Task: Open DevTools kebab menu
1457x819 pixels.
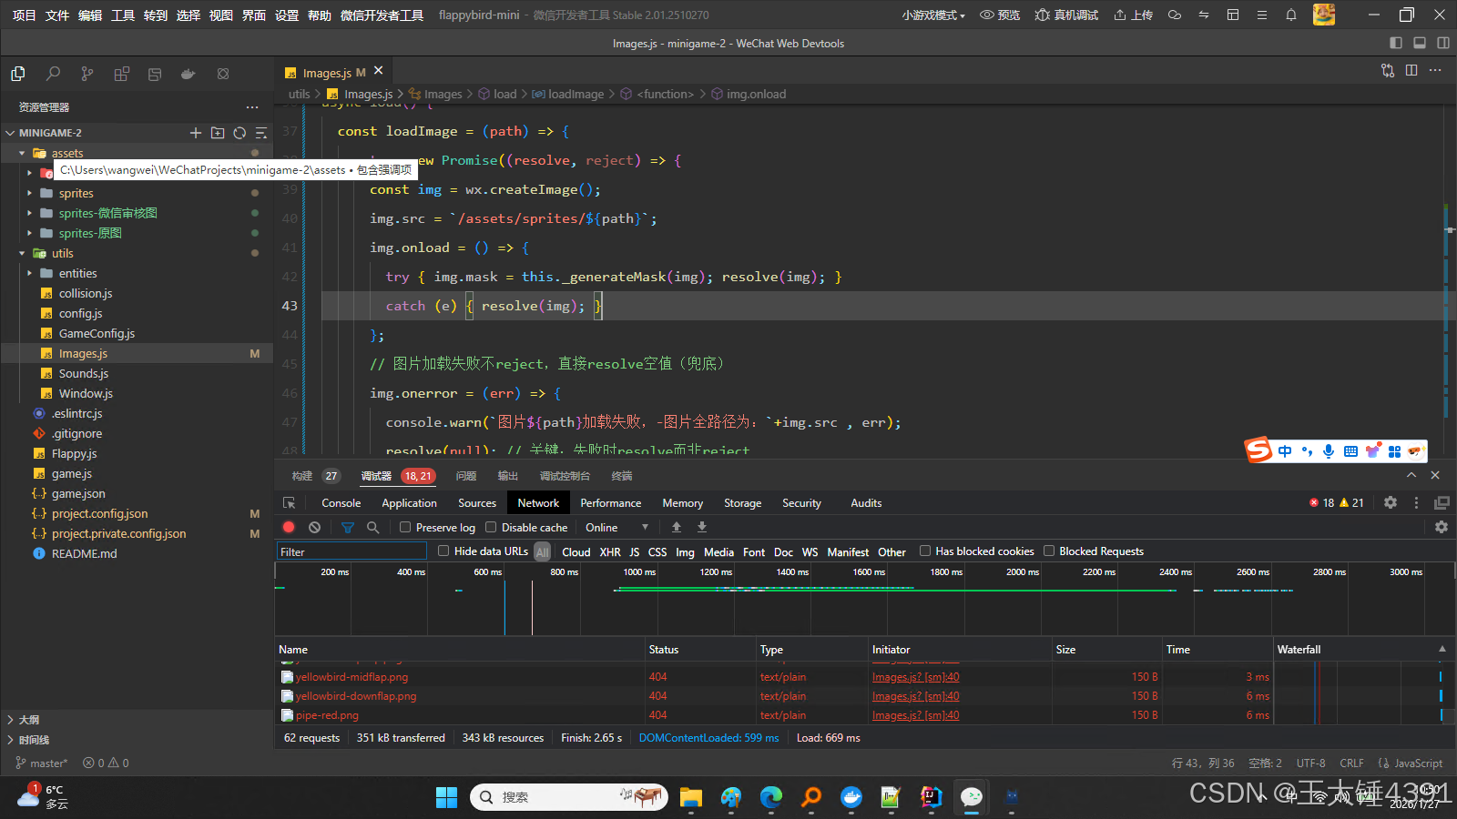Action: (1416, 502)
